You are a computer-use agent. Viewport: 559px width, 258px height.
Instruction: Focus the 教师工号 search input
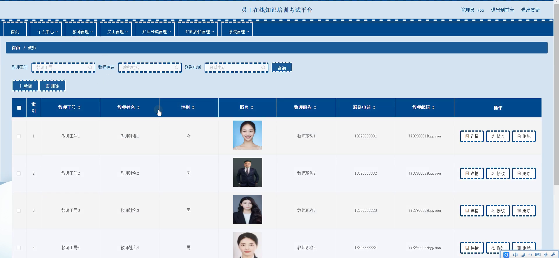63,67
